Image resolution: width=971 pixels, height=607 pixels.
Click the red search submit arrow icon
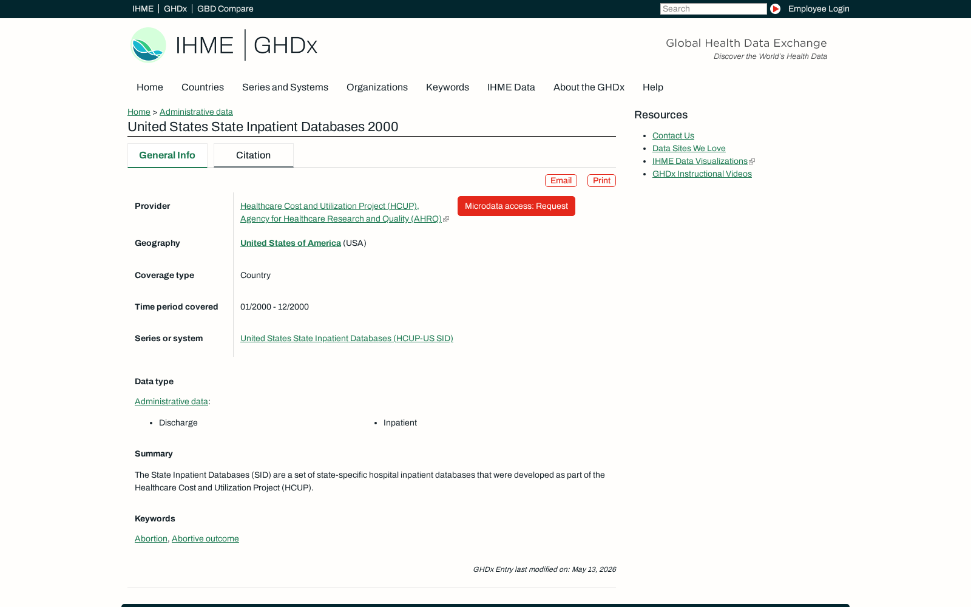(775, 8)
